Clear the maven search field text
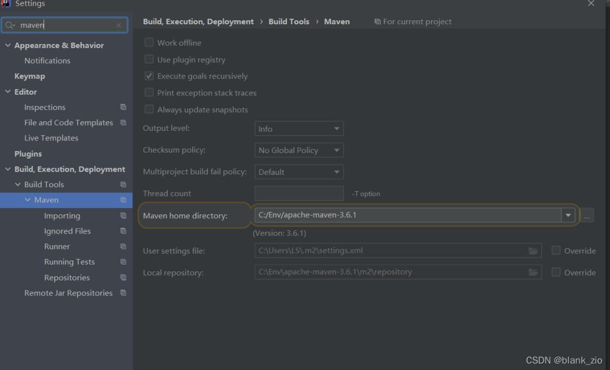The width and height of the screenshot is (610, 370). [119, 25]
